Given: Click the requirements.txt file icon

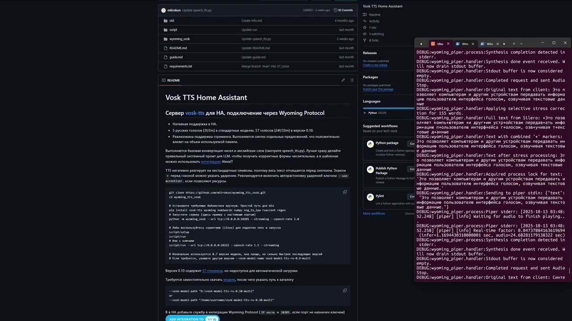Looking at the screenshot, I should coord(165,66).
